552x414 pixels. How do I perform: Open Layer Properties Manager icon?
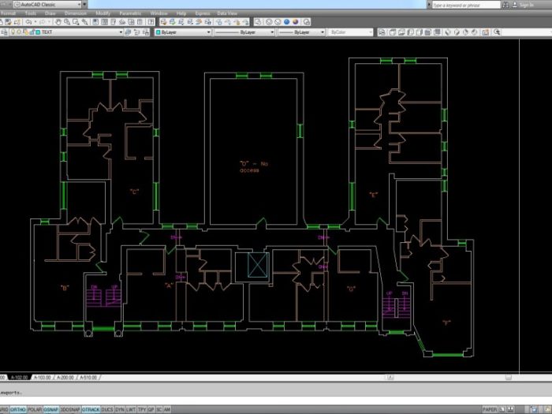point(4,32)
